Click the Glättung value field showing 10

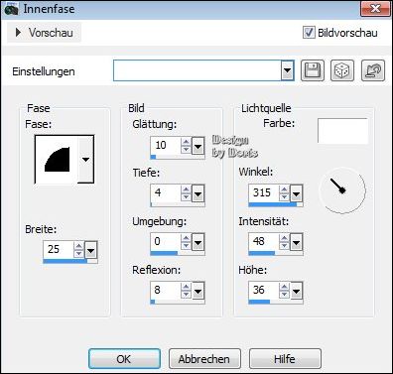[x=166, y=146]
